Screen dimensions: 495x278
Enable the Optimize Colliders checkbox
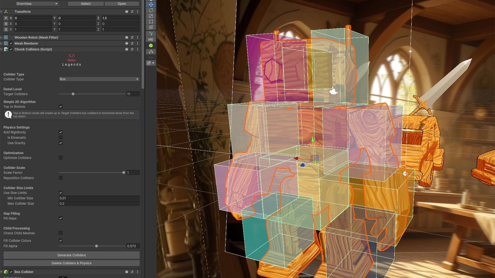61,158
